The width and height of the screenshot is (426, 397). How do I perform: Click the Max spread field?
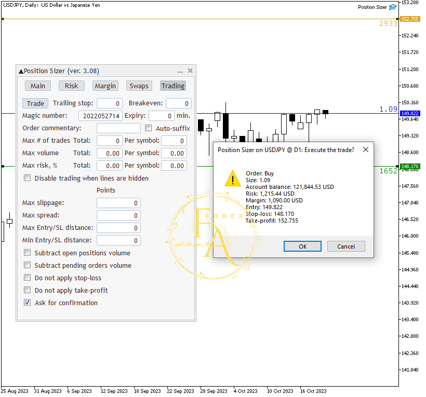pyautogui.click(x=118, y=216)
